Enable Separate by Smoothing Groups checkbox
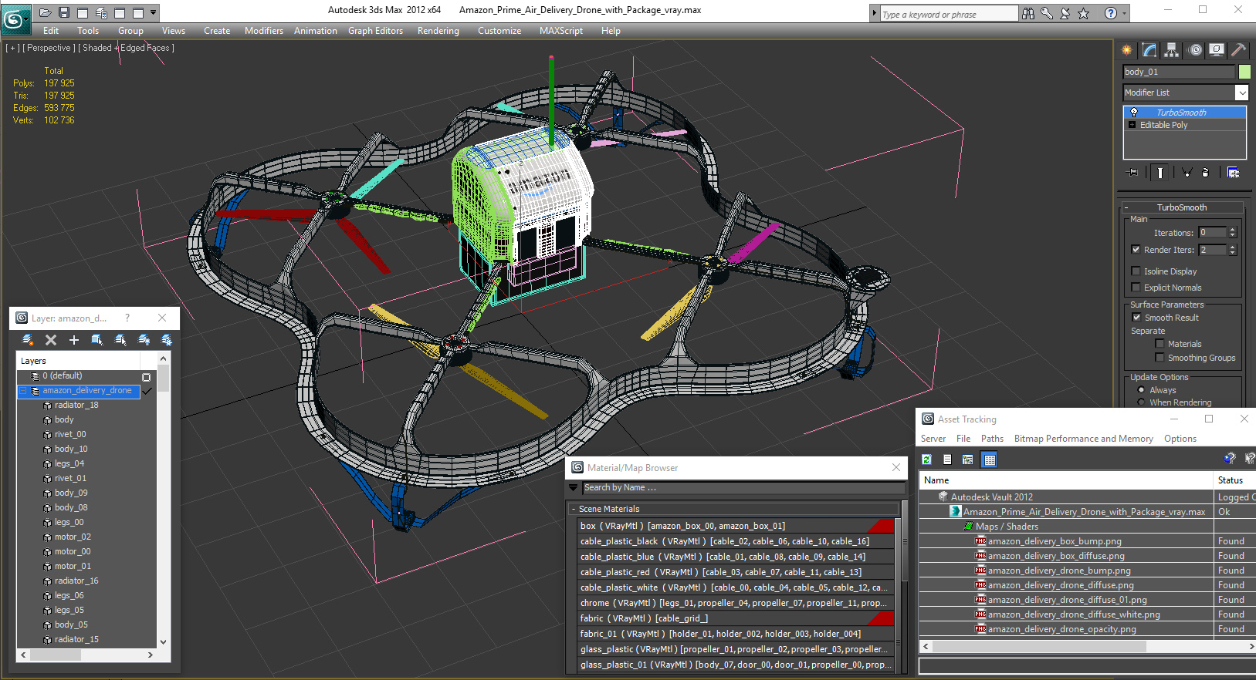This screenshot has height=680, width=1256. point(1160,358)
